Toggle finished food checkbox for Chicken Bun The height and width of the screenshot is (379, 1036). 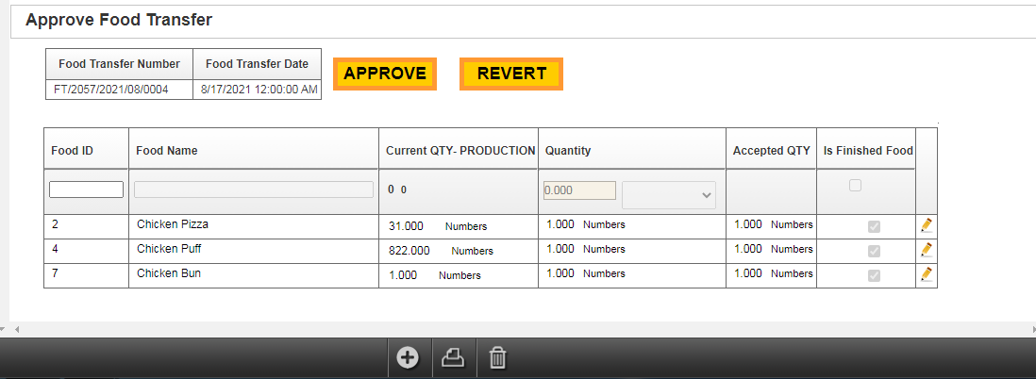coord(874,275)
